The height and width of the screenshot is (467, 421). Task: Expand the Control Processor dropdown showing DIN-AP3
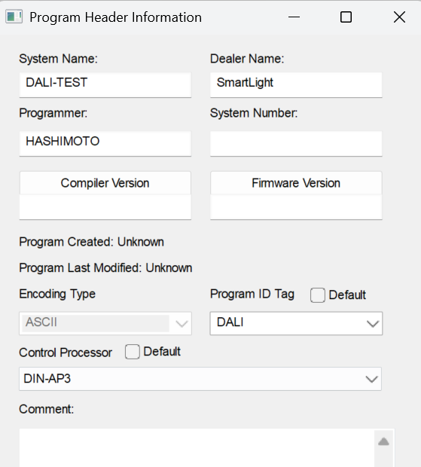200,379
